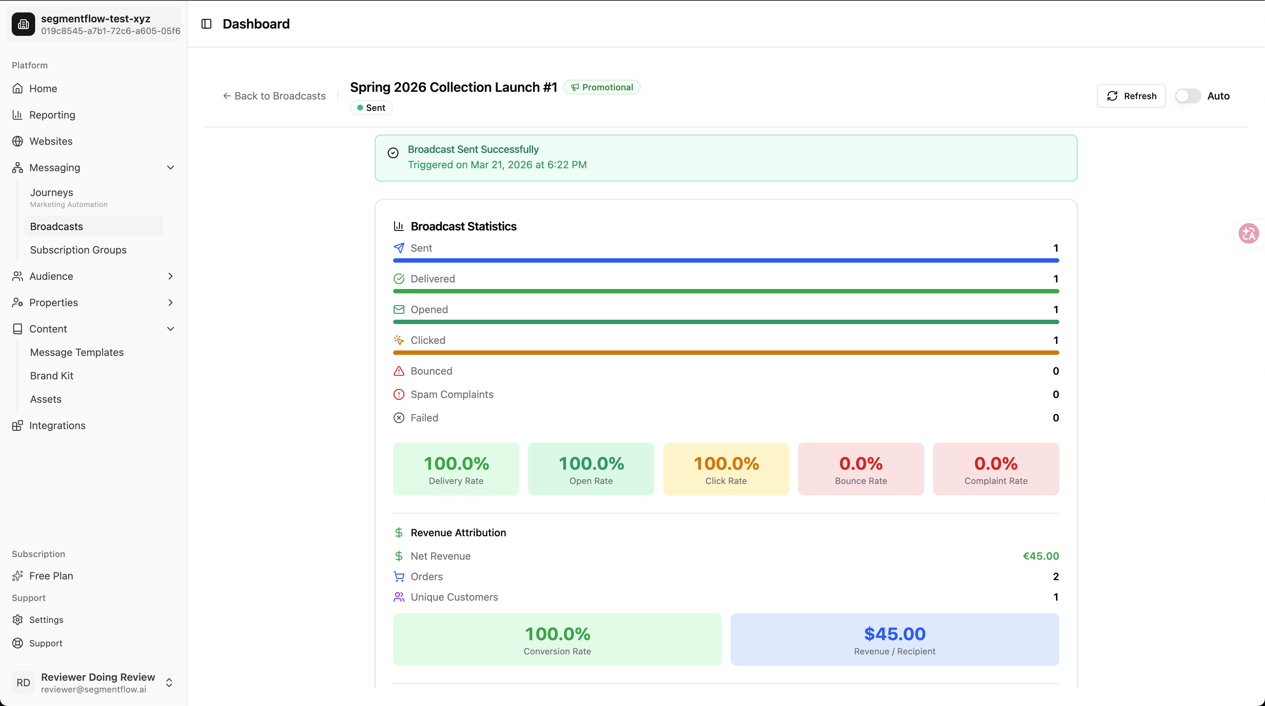
Task: Expand the Audience submenu
Action: click(171, 276)
